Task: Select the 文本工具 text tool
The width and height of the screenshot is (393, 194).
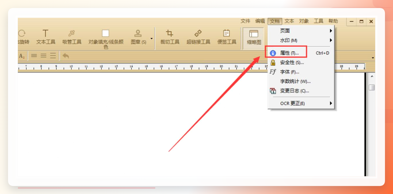Action: (x=46, y=37)
